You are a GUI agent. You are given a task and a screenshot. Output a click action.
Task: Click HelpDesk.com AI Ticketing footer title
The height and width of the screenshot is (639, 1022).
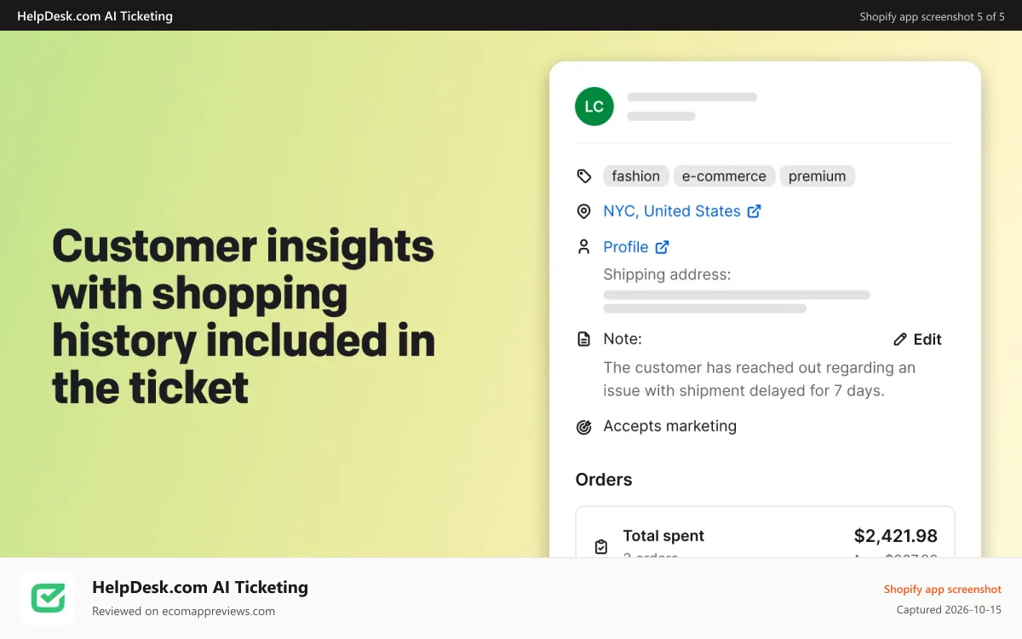(200, 587)
